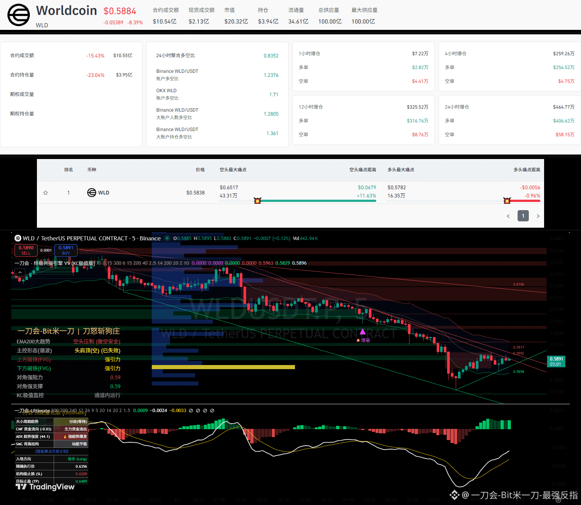This screenshot has height=505, width=581.
Task: Click the 合约成交额 change -15.43%
Action: click(95, 56)
